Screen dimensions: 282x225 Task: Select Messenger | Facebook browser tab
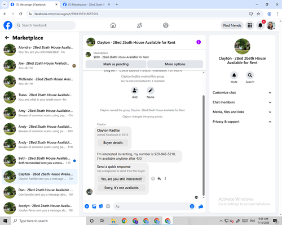coord(34,4)
